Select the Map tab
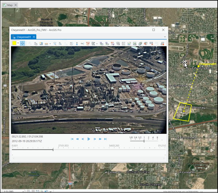The image size is (218, 193). [x=10, y=5]
